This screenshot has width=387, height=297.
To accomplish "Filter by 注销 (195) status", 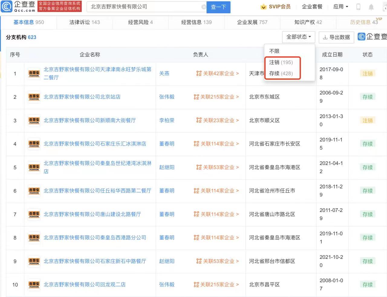I will (x=281, y=62).
